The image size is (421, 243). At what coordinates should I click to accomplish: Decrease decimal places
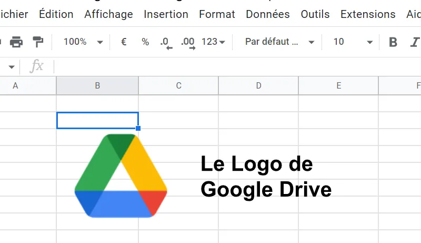pyautogui.click(x=166, y=43)
